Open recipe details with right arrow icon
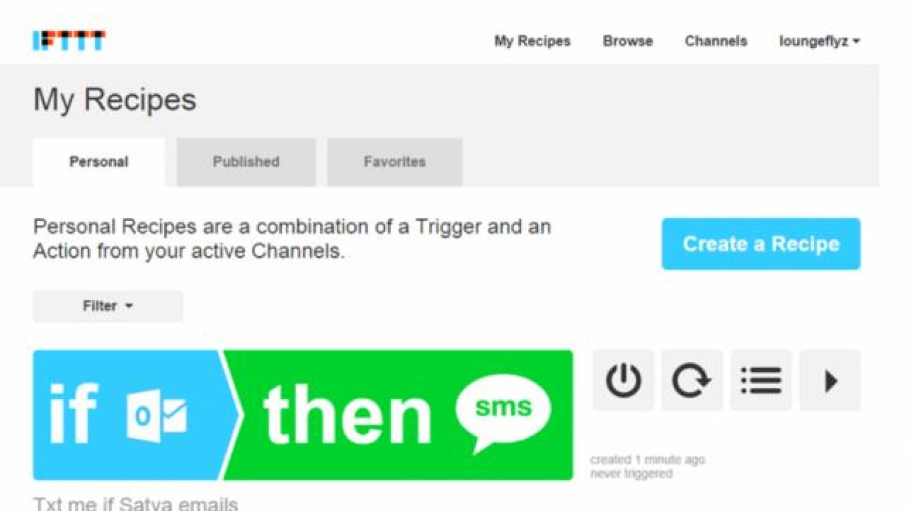The height and width of the screenshot is (511, 909). [830, 380]
